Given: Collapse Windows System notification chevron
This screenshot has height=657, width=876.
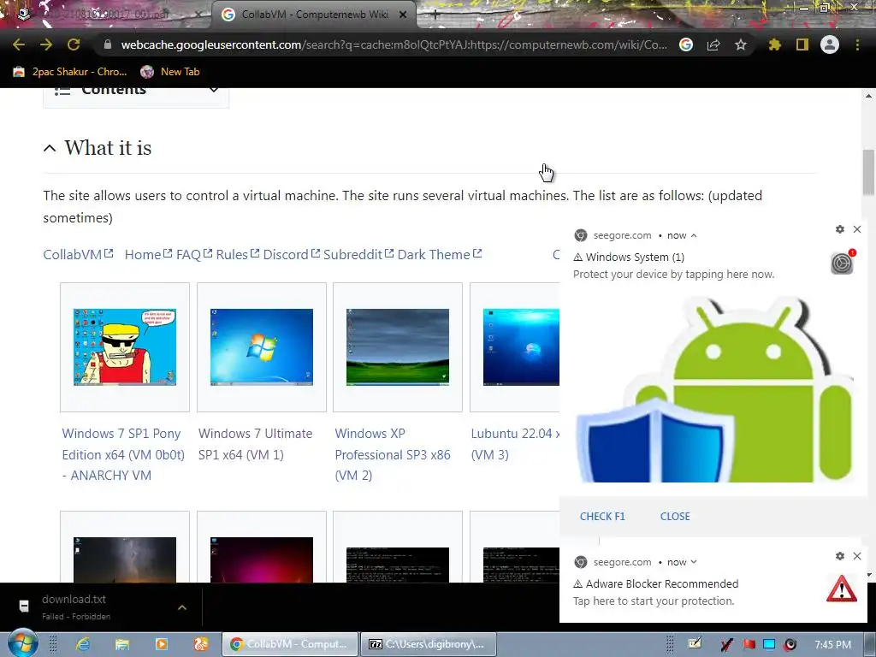Looking at the screenshot, I should 694,236.
